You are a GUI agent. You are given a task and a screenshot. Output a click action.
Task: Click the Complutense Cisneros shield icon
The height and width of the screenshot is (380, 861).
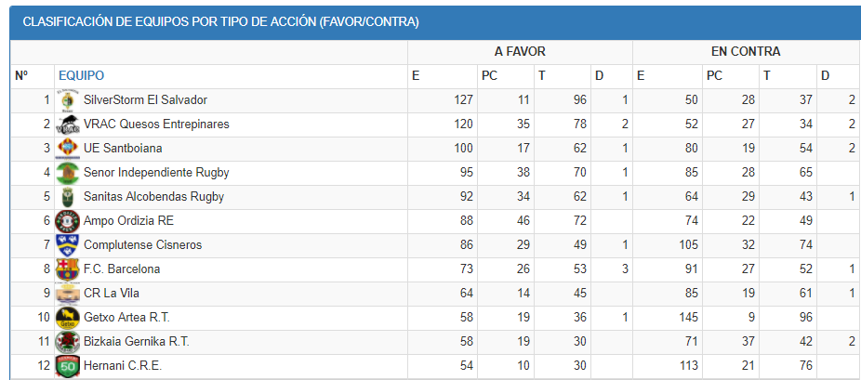point(67,245)
